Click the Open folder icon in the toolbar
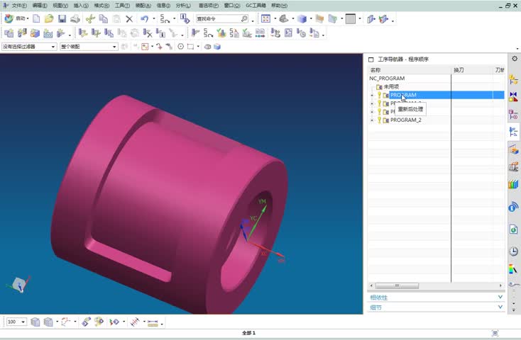The width and height of the screenshot is (521, 340). point(49,19)
